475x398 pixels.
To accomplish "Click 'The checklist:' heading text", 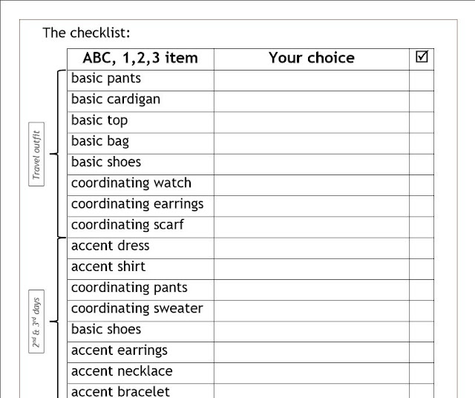I will tap(86, 33).
